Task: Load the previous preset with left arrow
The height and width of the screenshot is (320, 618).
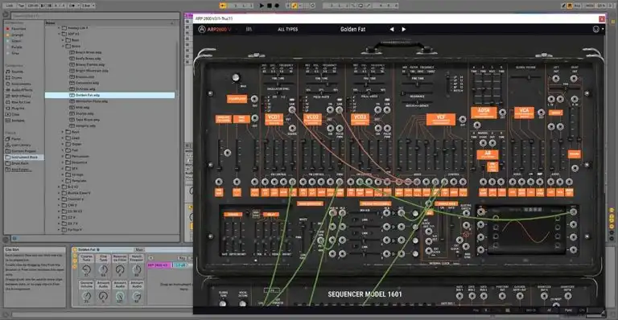Action: coord(392,29)
